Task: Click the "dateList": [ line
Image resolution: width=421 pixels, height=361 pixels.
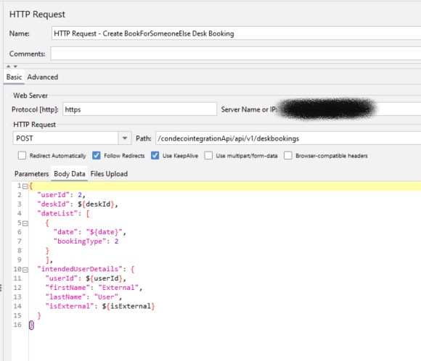Action: (63, 214)
